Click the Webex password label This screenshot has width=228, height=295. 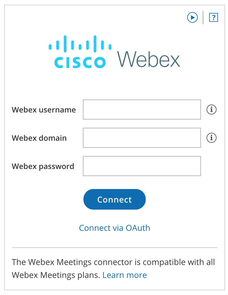43,167
